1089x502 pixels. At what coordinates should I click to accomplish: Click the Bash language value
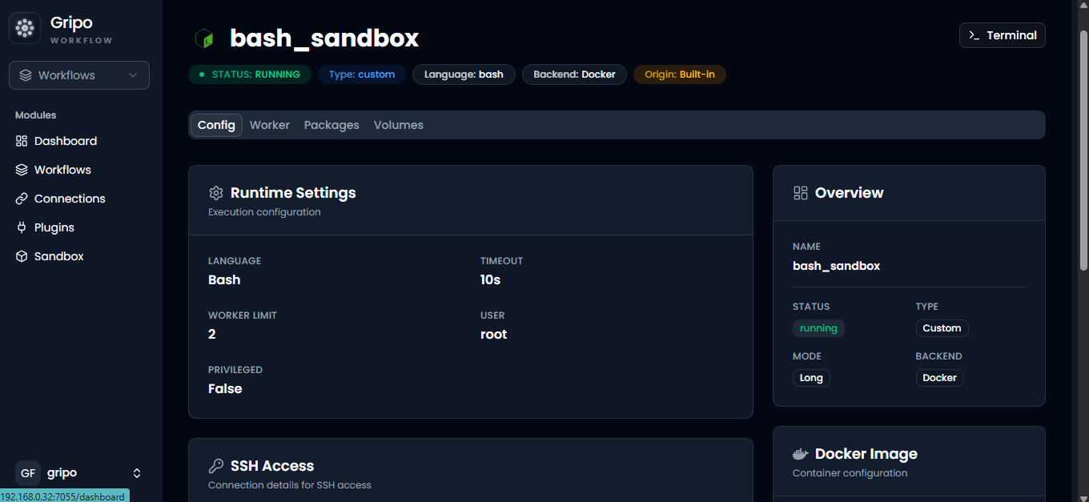224,280
